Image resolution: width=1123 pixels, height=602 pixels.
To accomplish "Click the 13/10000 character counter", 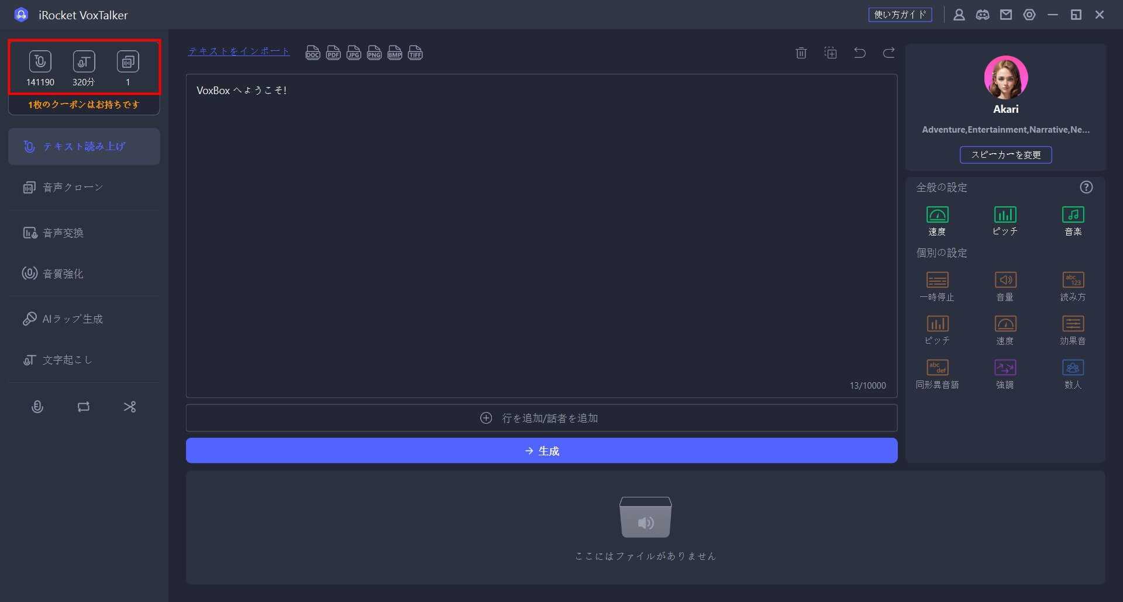I will click(867, 386).
